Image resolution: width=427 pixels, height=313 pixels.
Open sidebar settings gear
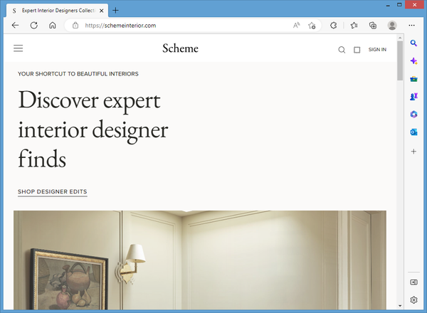[413, 300]
